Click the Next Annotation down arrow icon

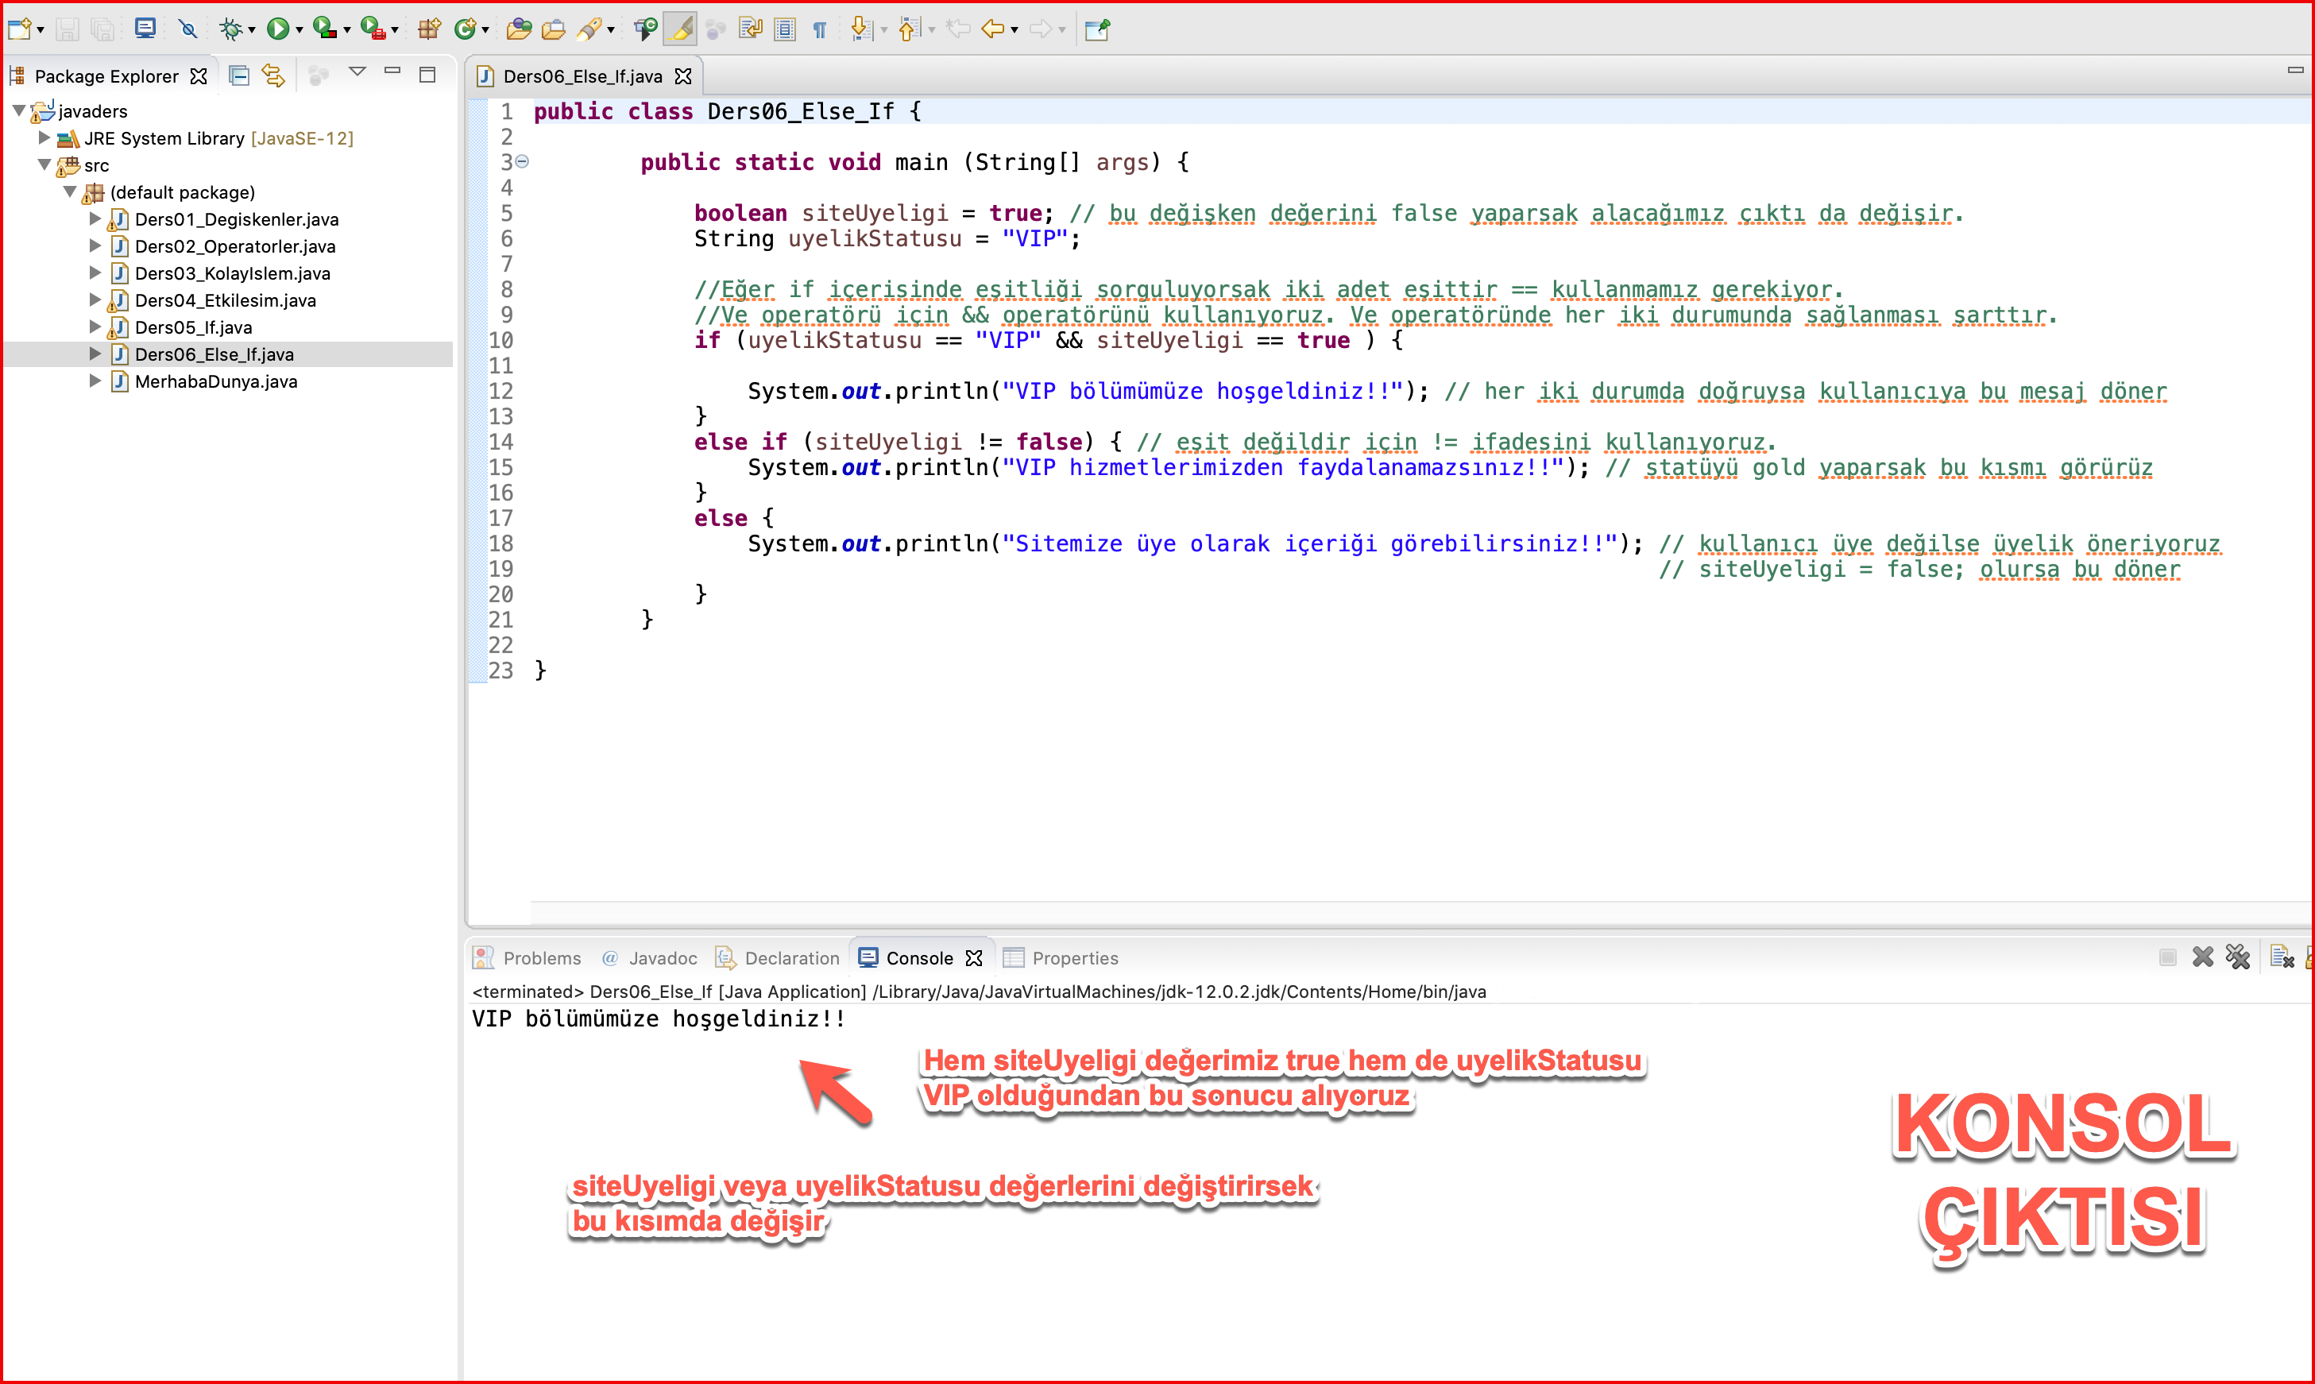click(860, 30)
